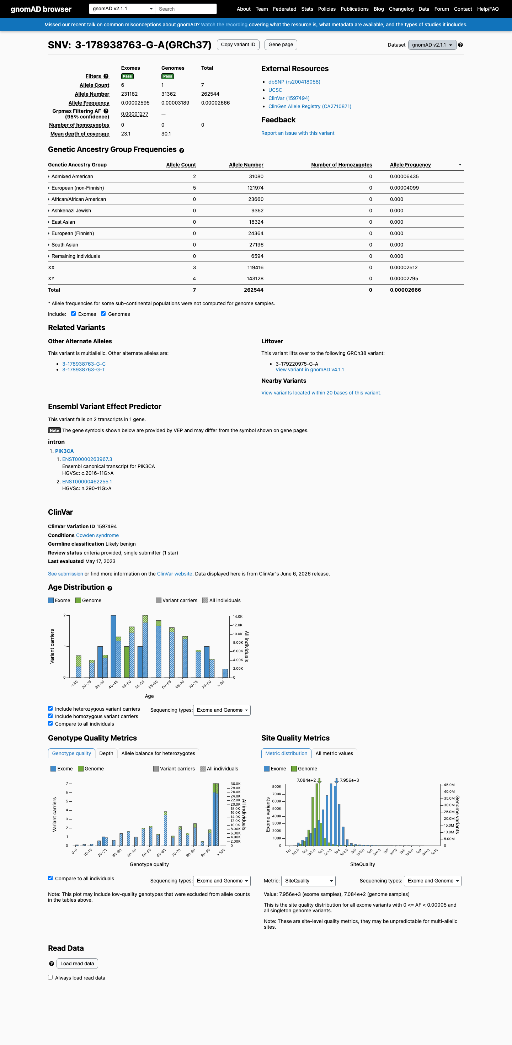Open the Publications nav item
Image resolution: width=512 pixels, height=1045 pixels.
354,9
